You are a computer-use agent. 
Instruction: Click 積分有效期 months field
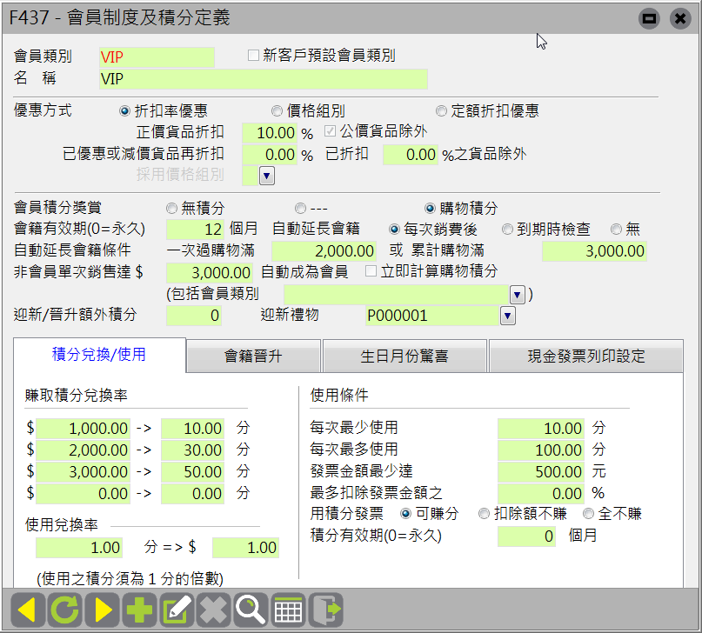click(526, 536)
